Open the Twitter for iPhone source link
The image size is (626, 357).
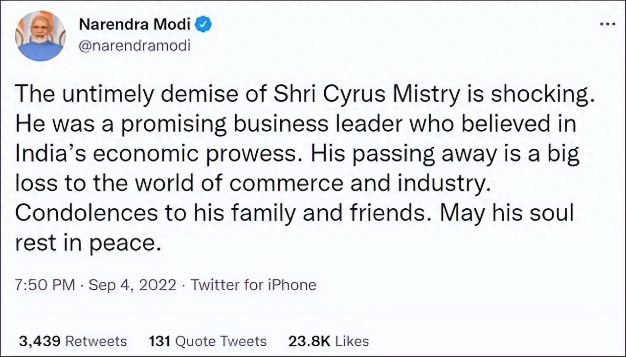(253, 285)
